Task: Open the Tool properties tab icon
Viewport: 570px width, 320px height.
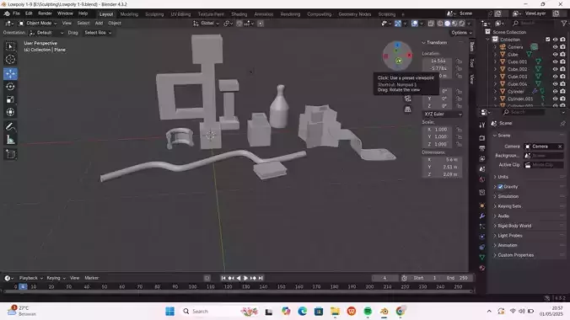Action: [x=482, y=125]
